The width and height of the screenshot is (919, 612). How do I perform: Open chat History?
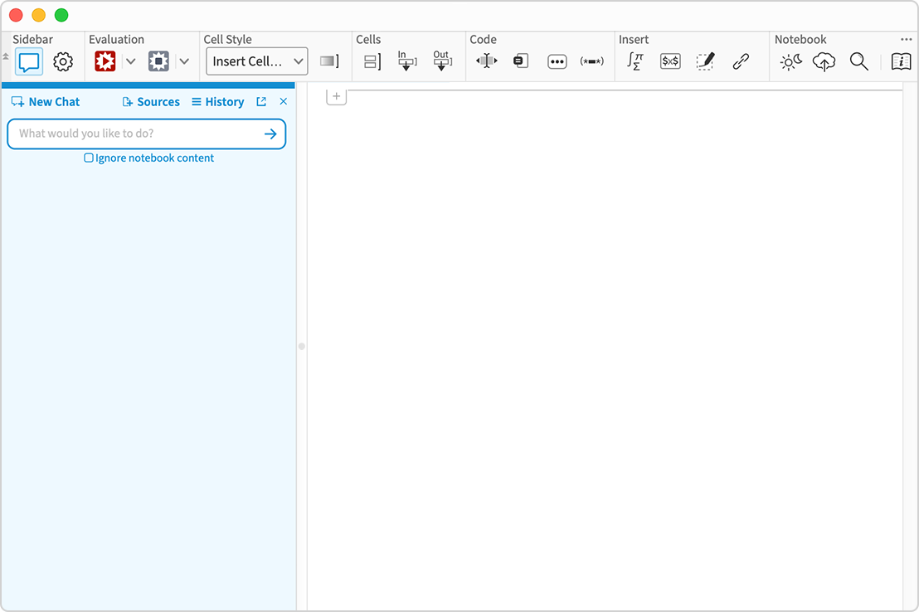218,101
